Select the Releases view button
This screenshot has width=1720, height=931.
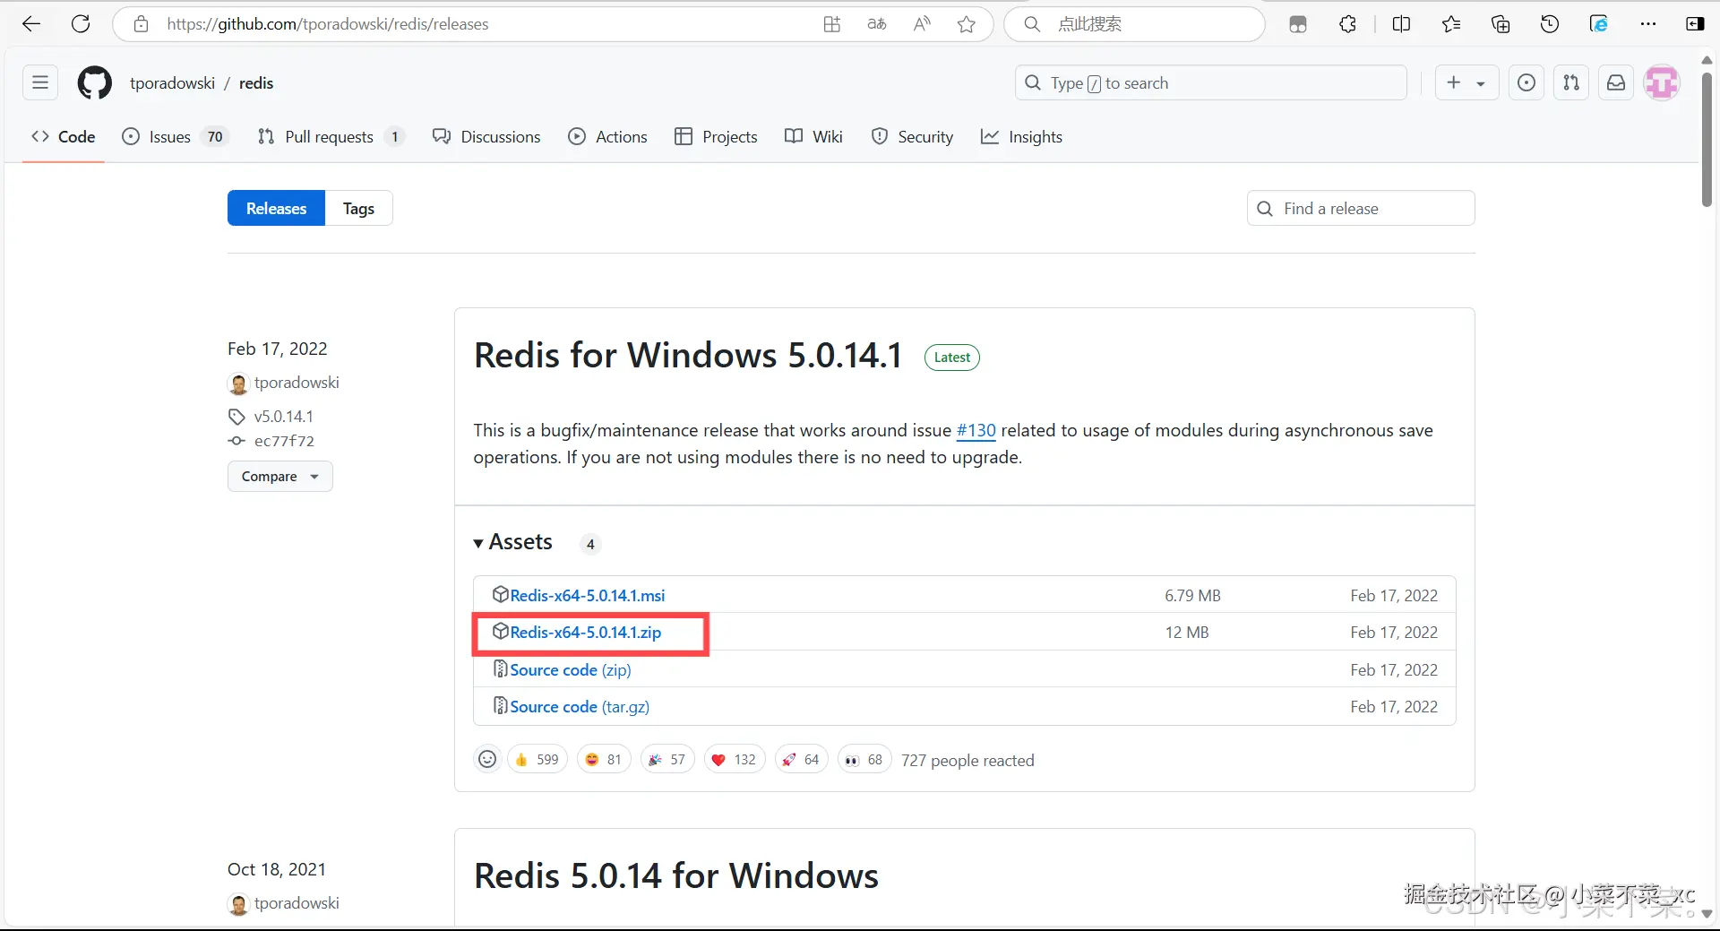[276, 208]
